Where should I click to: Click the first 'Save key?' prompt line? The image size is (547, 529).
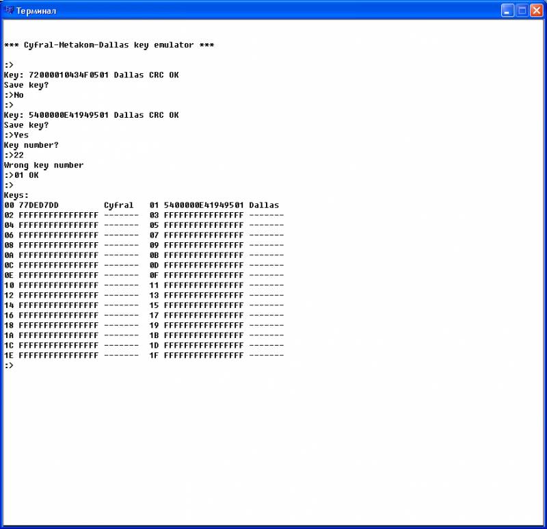click(x=26, y=85)
